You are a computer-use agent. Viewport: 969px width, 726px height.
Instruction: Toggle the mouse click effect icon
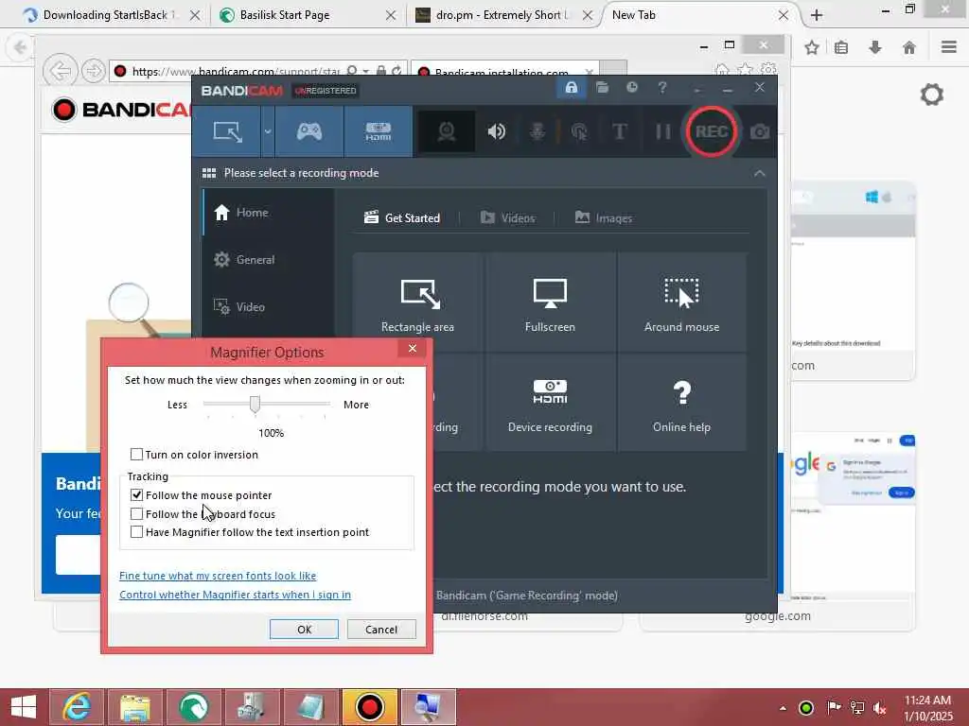click(x=579, y=131)
